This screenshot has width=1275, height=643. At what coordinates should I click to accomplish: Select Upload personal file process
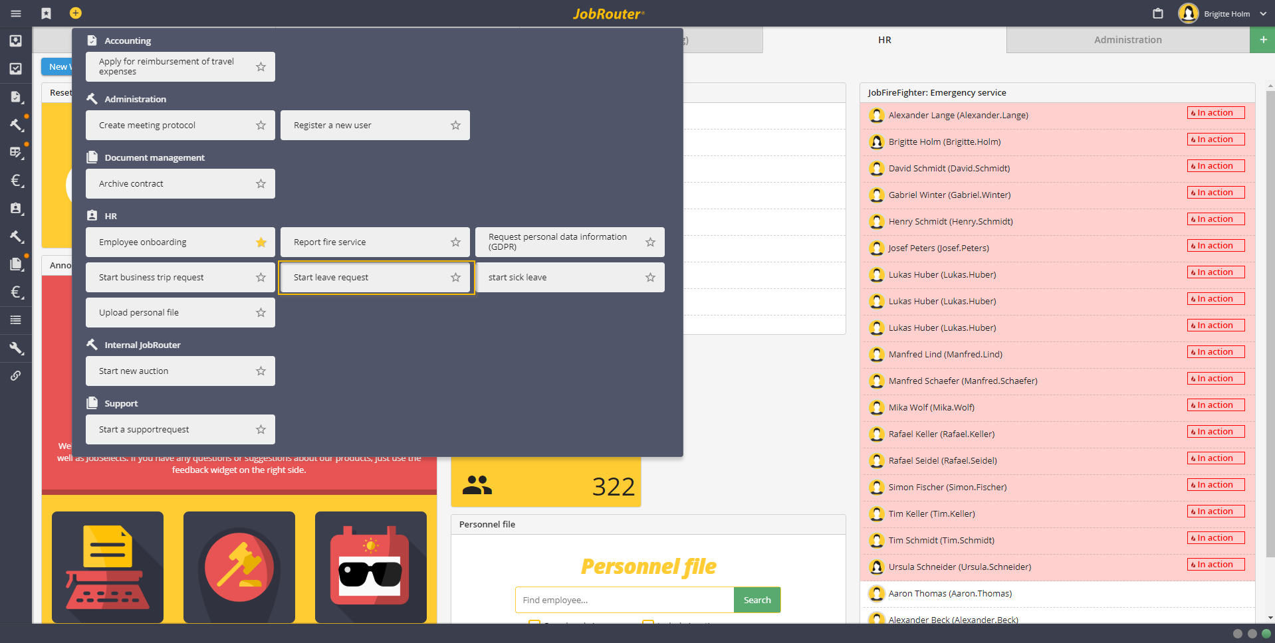[180, 312]
